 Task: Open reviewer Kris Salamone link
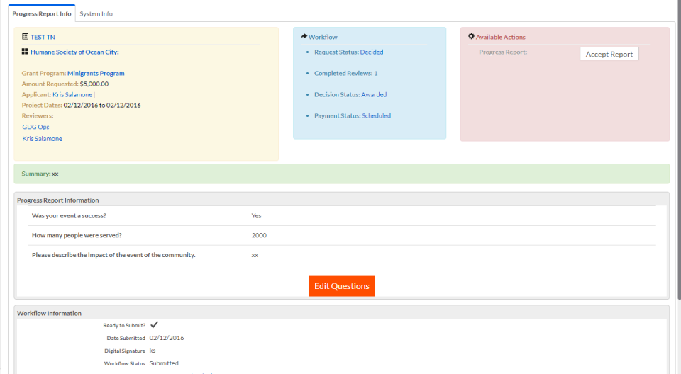[x=42, y=139]
